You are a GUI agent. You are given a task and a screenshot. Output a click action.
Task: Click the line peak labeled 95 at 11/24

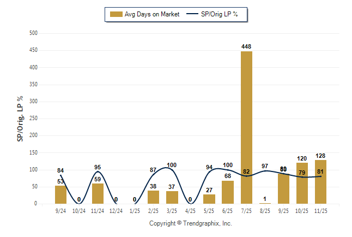[x=98, y=171]
